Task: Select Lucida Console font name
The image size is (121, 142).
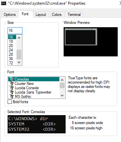Action: [27, 88]
